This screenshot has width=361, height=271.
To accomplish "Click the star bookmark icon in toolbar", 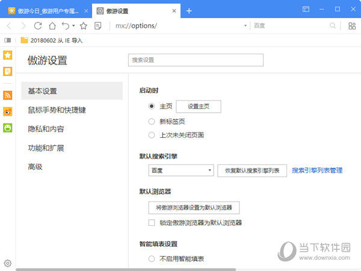I will [x=84, y=26].
